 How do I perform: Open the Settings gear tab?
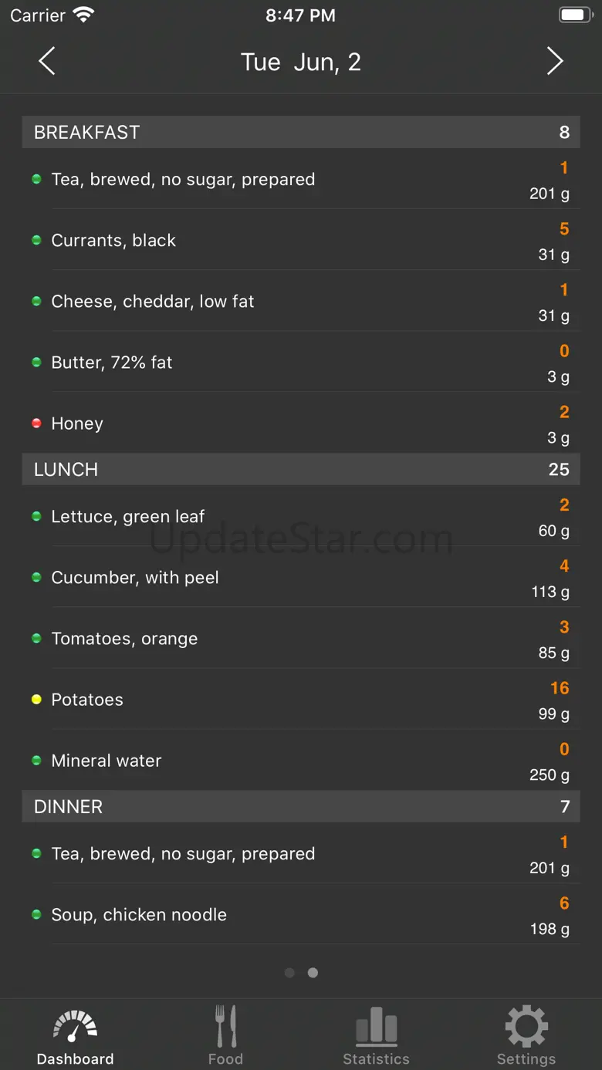[x=526, y=1035]
